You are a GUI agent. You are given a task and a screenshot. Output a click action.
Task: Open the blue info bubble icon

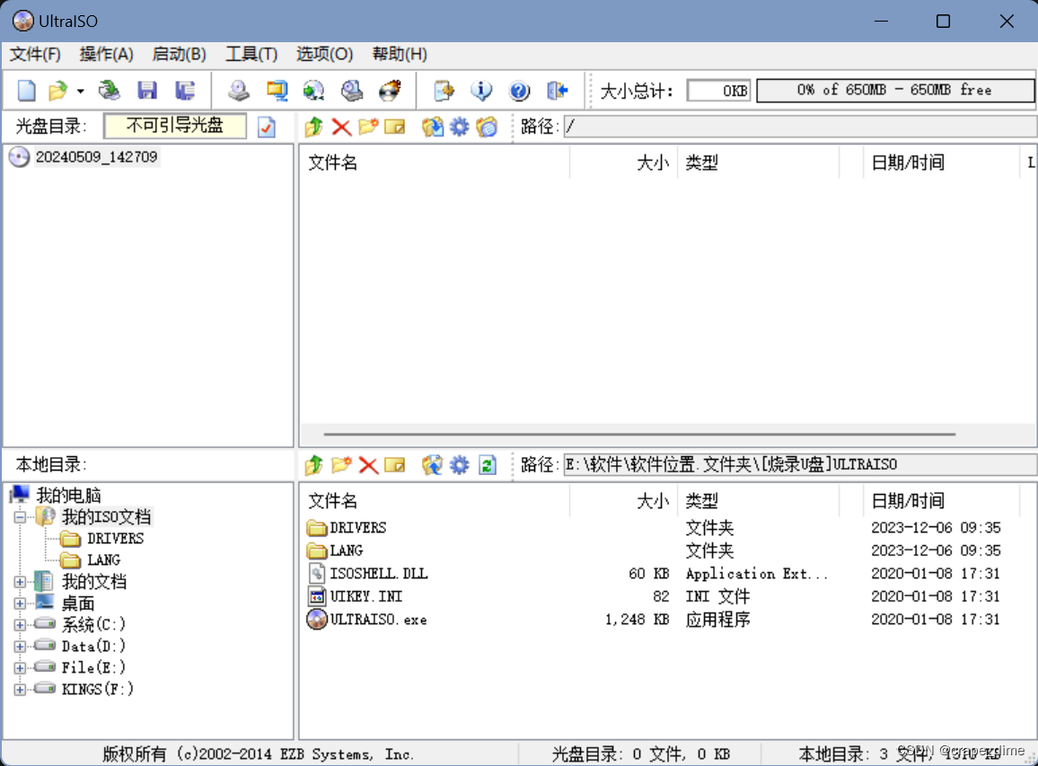(x=481, y=90)
